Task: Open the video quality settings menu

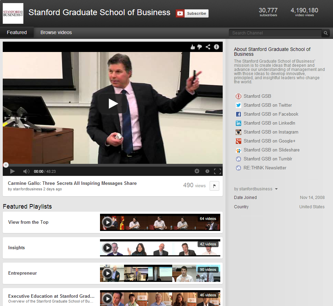Action: 197,171
